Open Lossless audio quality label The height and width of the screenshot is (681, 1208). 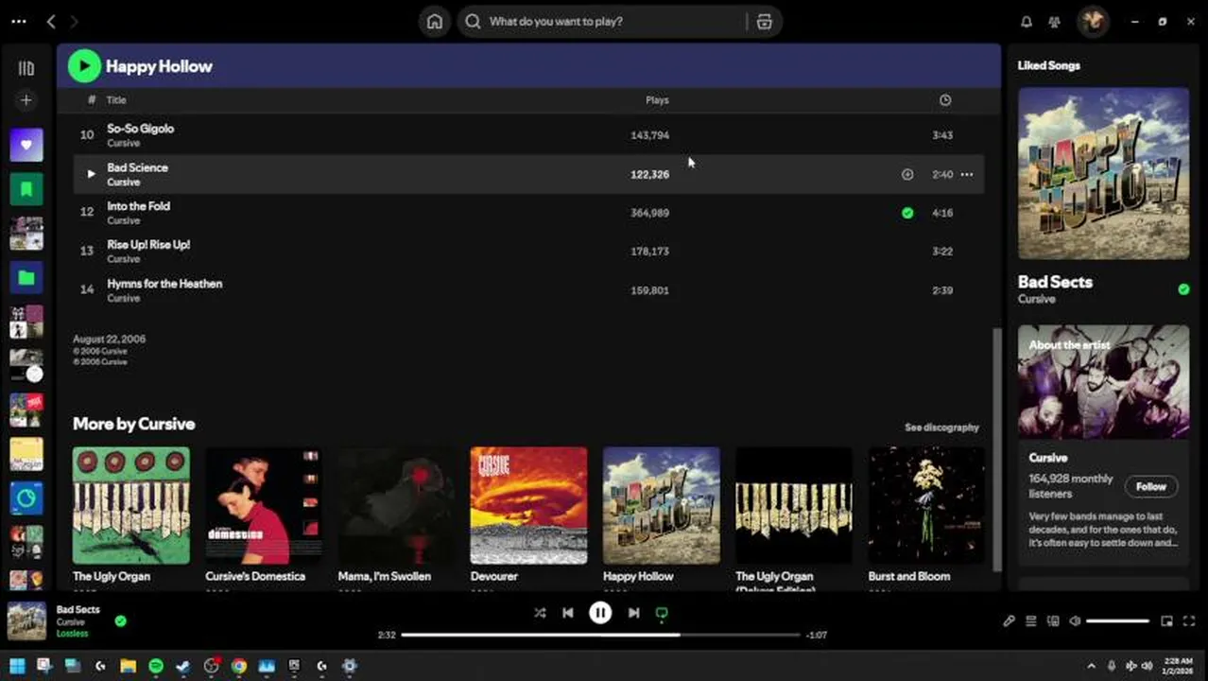click(72, 634)
